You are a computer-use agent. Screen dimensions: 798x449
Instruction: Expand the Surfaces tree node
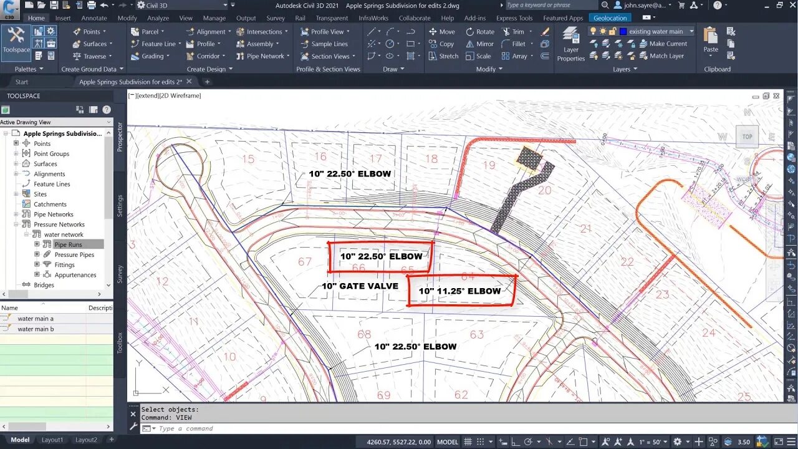pos(16,164)
